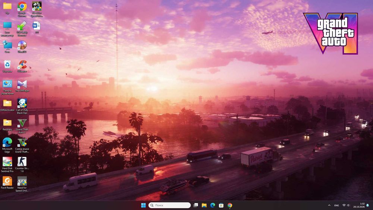Screen dimensions: 373x210
Task: Launch Microsoft Edge from the taskbar
Action: click(x=213, y=205)
